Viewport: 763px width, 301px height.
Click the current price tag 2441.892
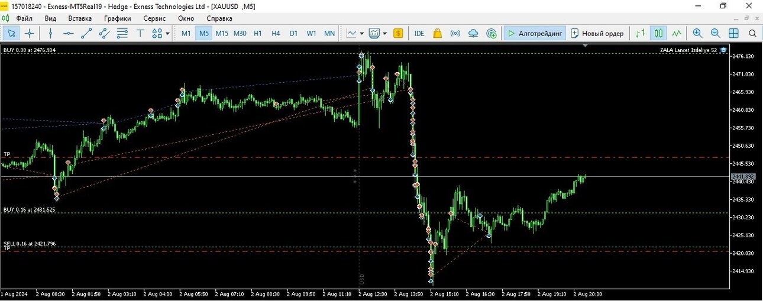click(743, 177)
